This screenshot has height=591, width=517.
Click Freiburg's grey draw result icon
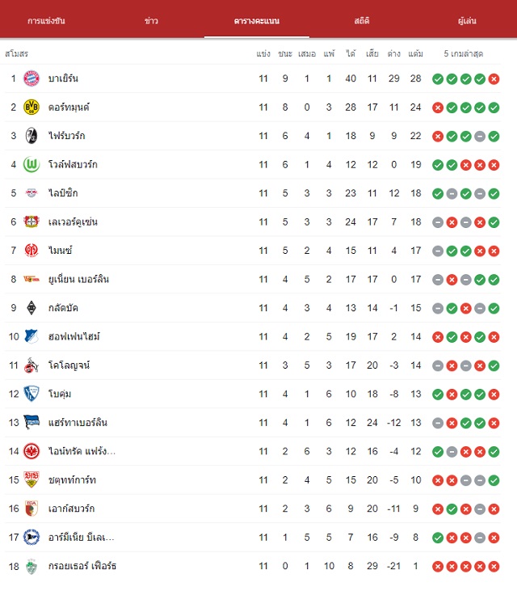coord(480,136)
